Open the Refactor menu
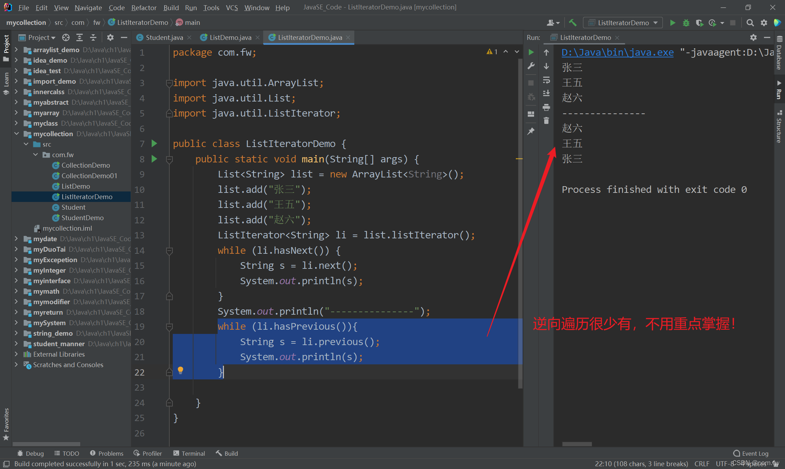 click(144, 7)
